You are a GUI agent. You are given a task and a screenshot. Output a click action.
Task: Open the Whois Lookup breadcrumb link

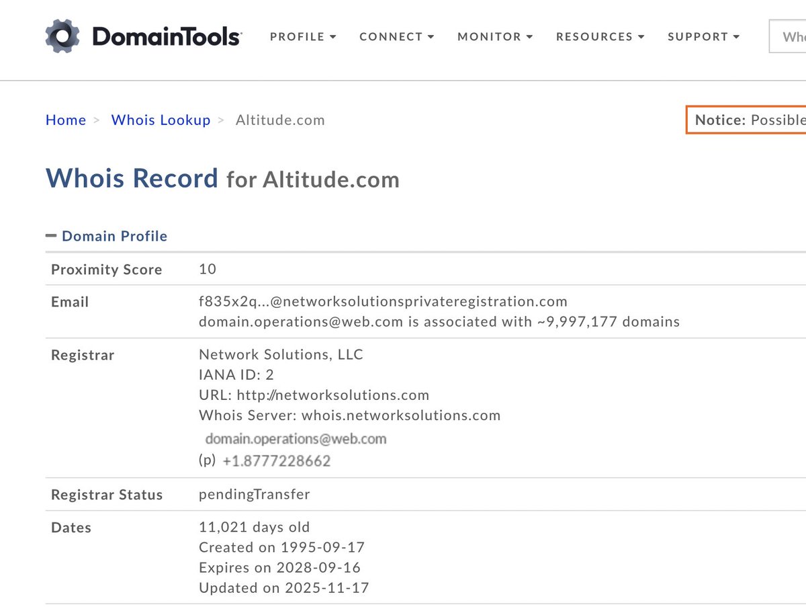161,120
